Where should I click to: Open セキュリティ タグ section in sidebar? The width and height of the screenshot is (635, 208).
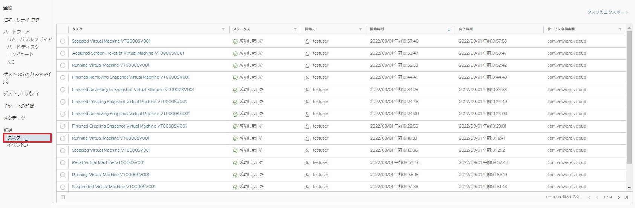(x=21, y=20)
